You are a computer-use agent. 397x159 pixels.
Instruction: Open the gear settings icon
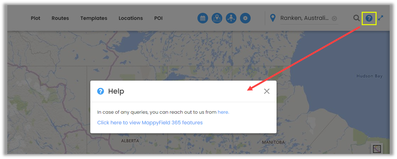(245, 18)
